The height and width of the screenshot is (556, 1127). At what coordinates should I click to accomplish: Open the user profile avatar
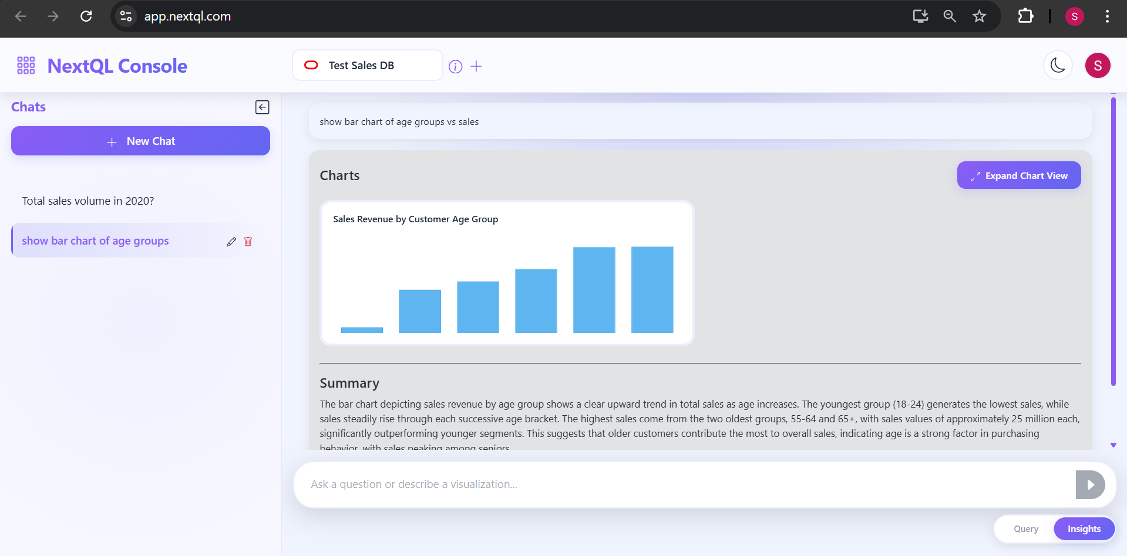(1098, 65)
